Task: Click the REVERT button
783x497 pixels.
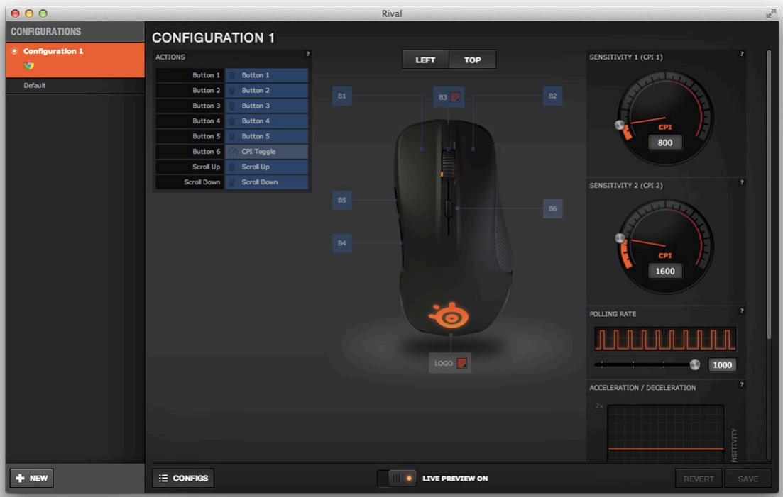Action: click(x=699, y=479)
